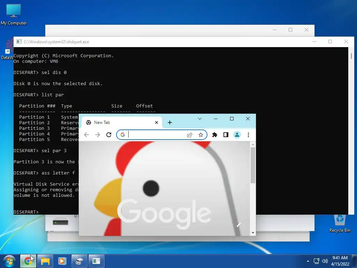The height and width of the screenshot is (268, 357).
Task: Click the Chrome taskbar icon
Action: 28,261
